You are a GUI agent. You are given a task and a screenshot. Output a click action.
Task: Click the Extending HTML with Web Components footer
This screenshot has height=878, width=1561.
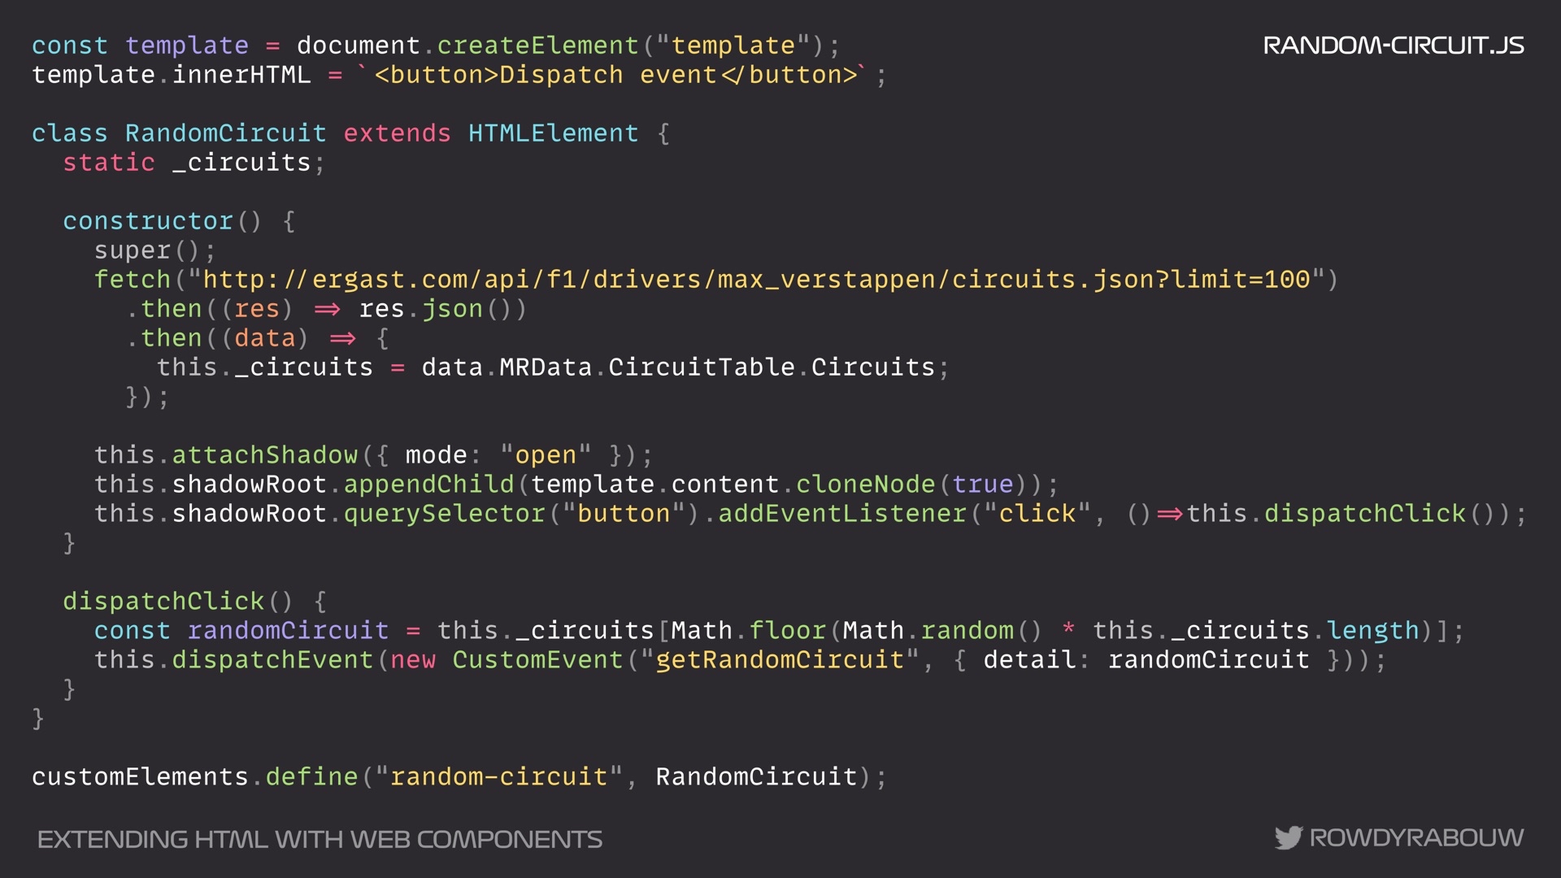[320, 840]
